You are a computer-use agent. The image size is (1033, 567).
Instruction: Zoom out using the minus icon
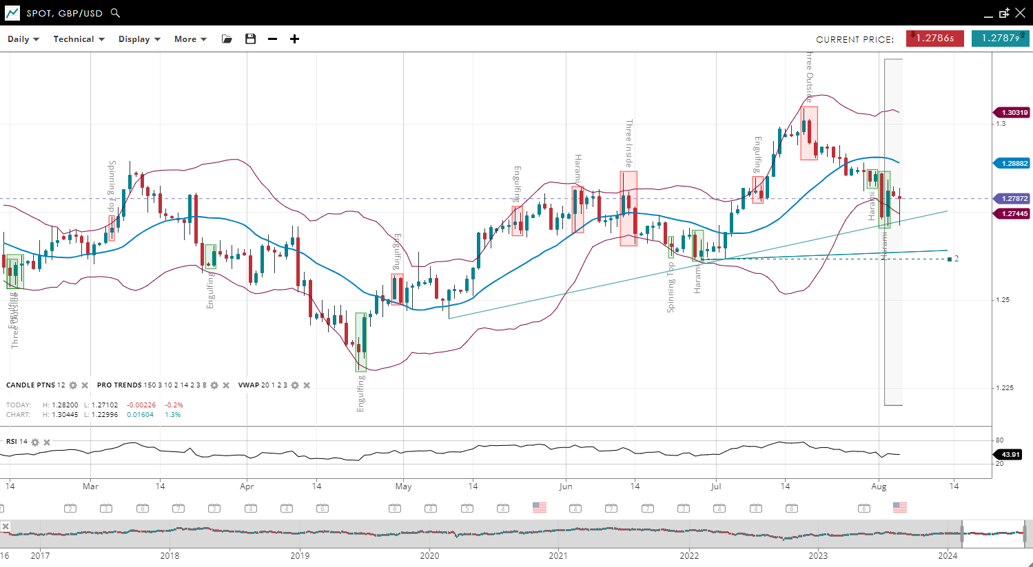pos(273,39)
